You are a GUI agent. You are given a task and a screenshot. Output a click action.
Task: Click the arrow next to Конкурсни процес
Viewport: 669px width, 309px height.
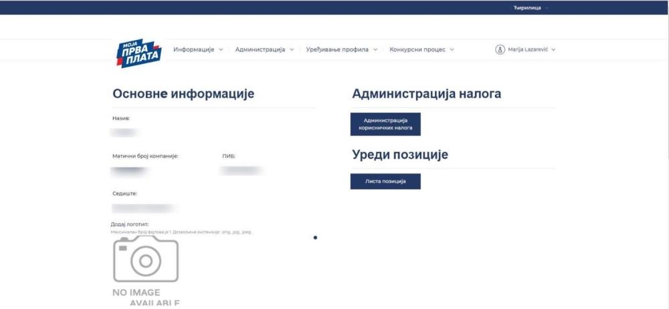[x=452, y=49]
